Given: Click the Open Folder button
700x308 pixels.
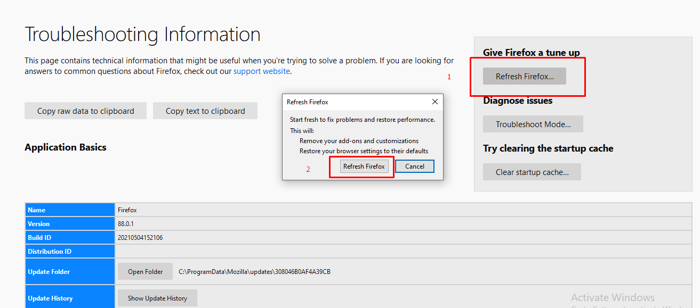Looking at the screenshot, I should click(145, 272).
